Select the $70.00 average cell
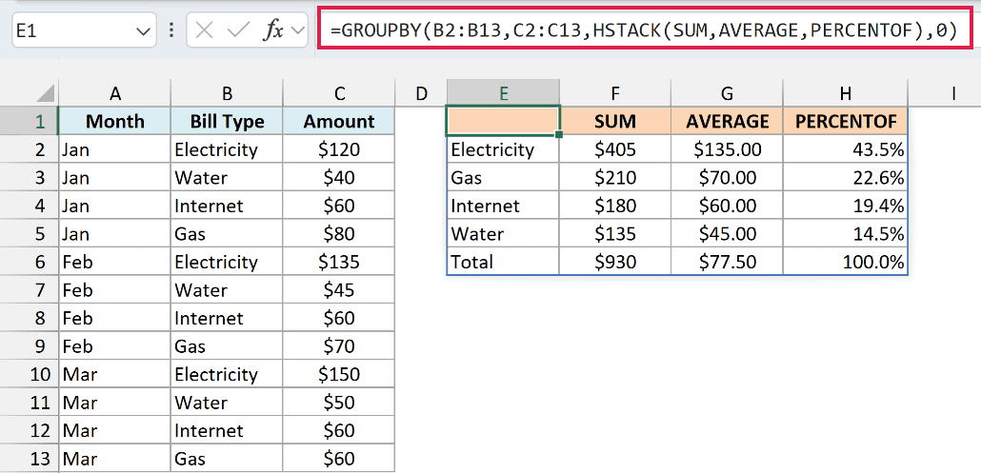Viewport: 981px width, 473px height. pyautogui.click(x=727, y=177)
